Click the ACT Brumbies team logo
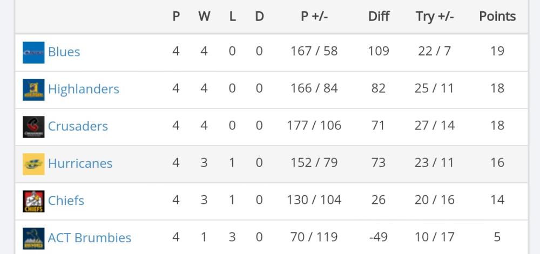Image resolution: width=540 pixels, height=254 pixels. (x=33, y=238)
